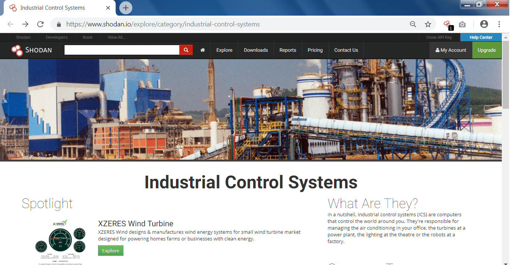Click the Shodan logo in the navbar
510x265 pixels.
[32, 50]
